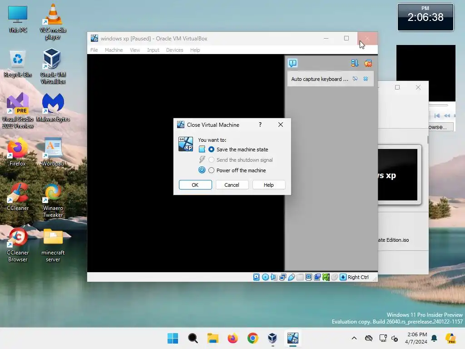Open the Malwarebytes desktop shortcut
Viewport: 465px width, 349px height.
(53, 107)
